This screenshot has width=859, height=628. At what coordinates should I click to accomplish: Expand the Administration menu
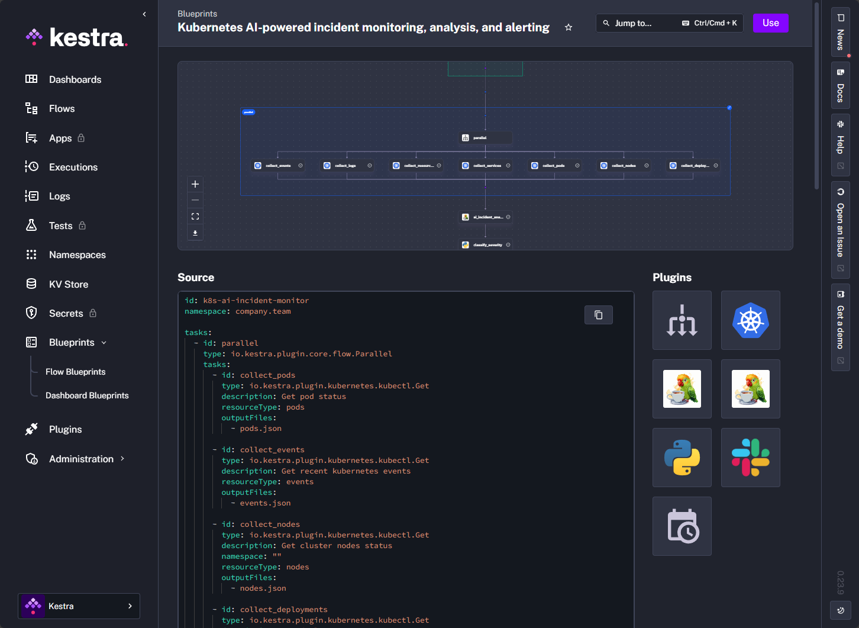(122, 459)
